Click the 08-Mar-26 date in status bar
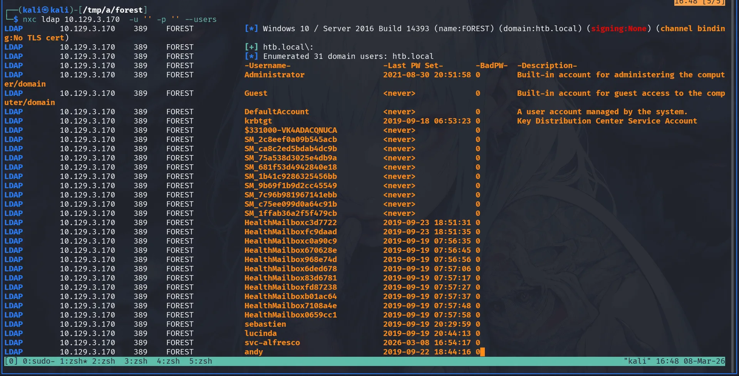This screenshot has width=739, height=376. 704,361
